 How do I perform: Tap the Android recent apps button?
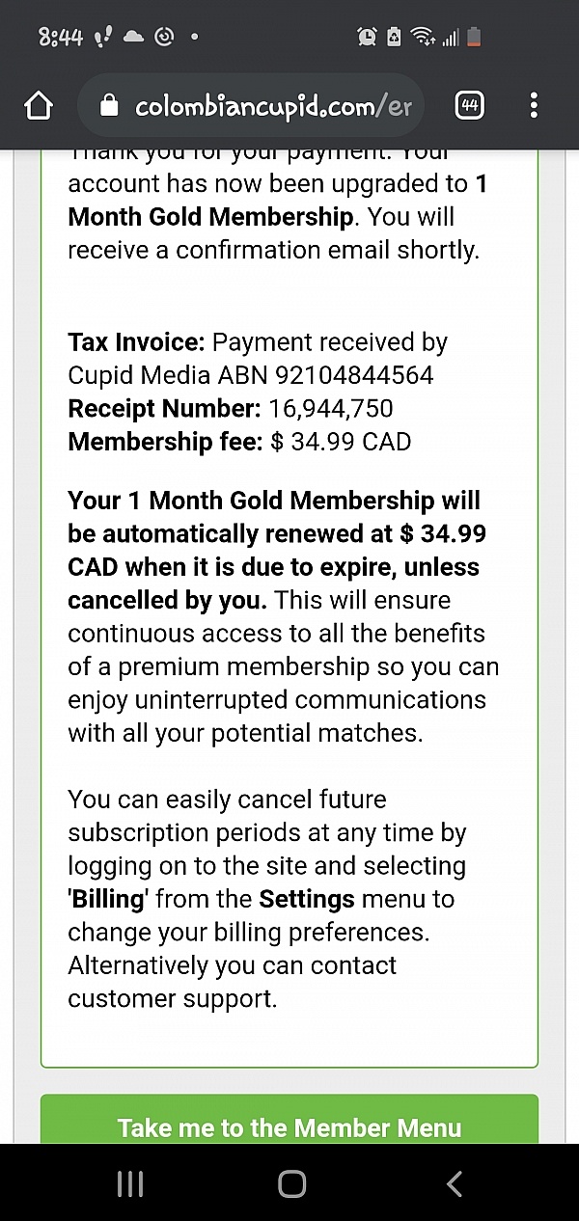click(x=130, y=1184)
